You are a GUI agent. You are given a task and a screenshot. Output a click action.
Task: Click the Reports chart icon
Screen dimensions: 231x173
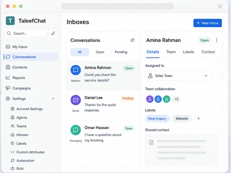coord(8,78)
